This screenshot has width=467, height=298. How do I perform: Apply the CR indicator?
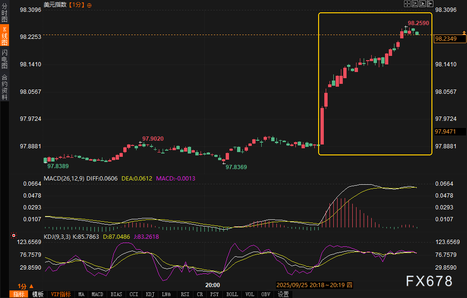click(x=200, y=294)
